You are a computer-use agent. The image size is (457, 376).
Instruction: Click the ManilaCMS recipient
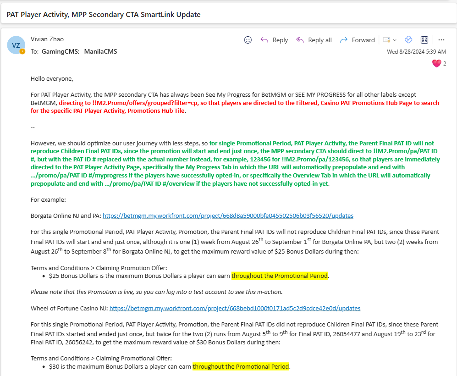click(x=100, y=52)
